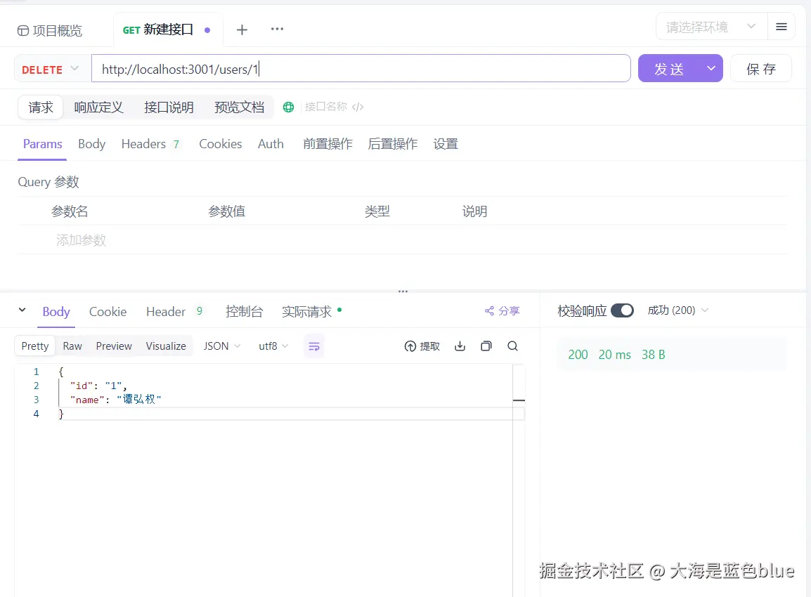Image resolution: width=811 pixels, height=597 pixels.
Task: Toggle word wrap icon in response toolbar
Action: tap(314, 346)
